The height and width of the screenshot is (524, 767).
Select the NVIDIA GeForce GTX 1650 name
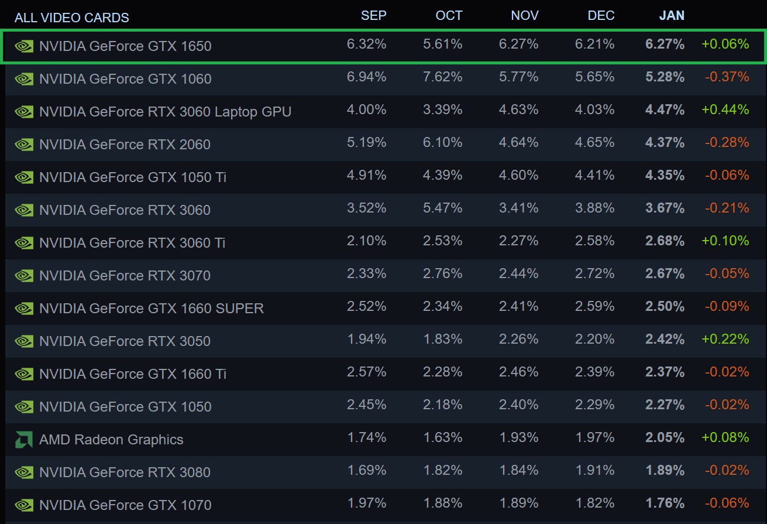point(125,46)
